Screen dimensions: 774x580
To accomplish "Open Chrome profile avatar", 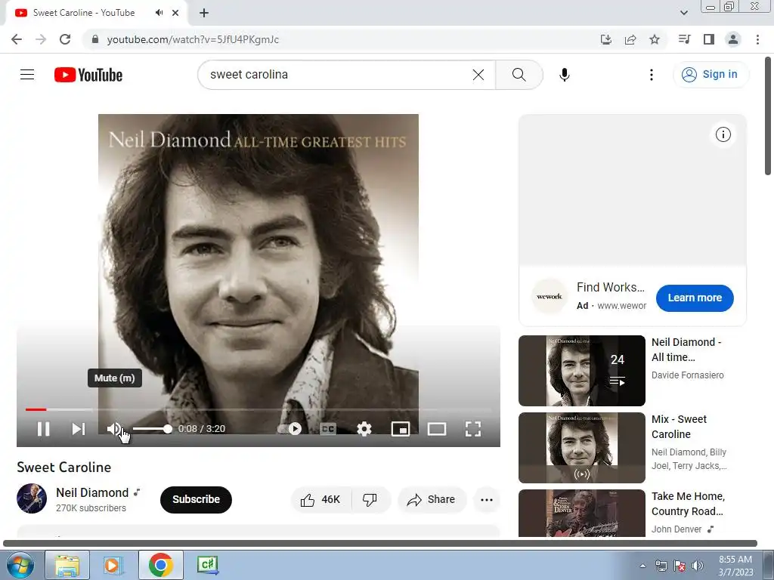I will click(x=733, y=39).
